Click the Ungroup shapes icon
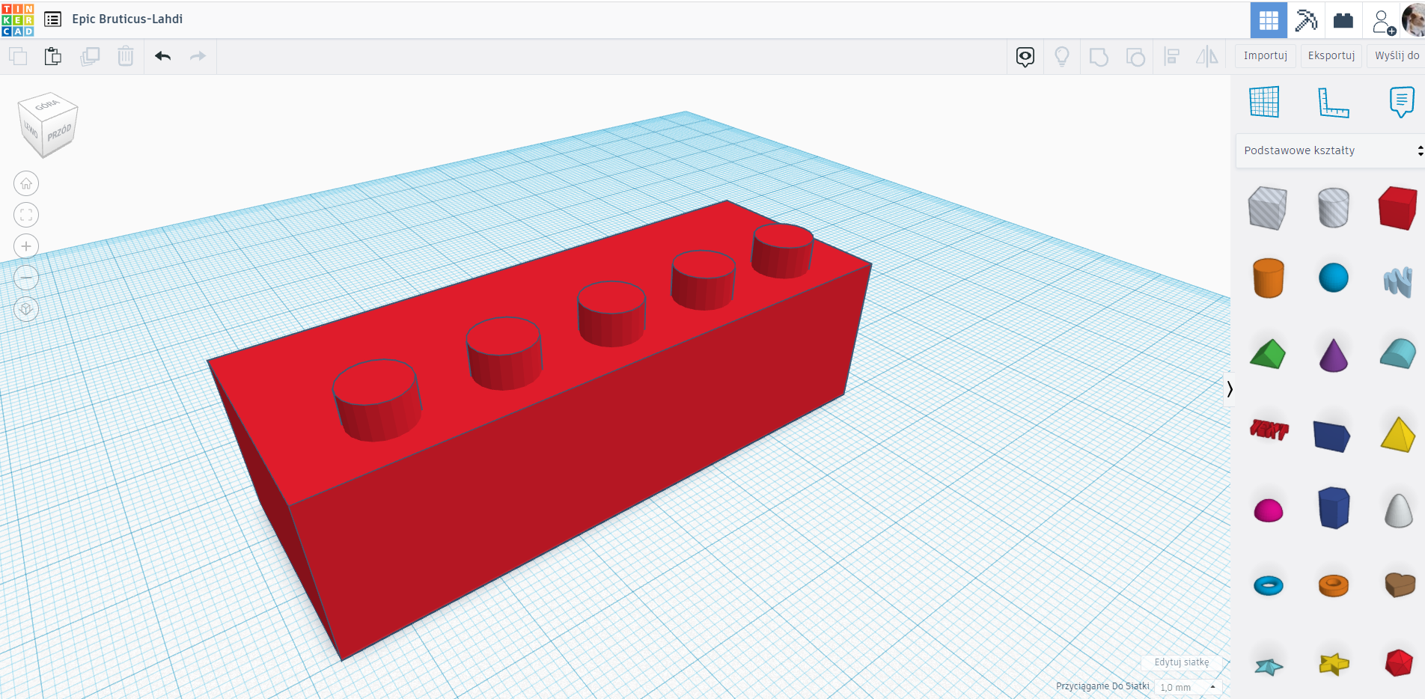This screenshot has height=699, width=1425. click(x=1135, y=57)
